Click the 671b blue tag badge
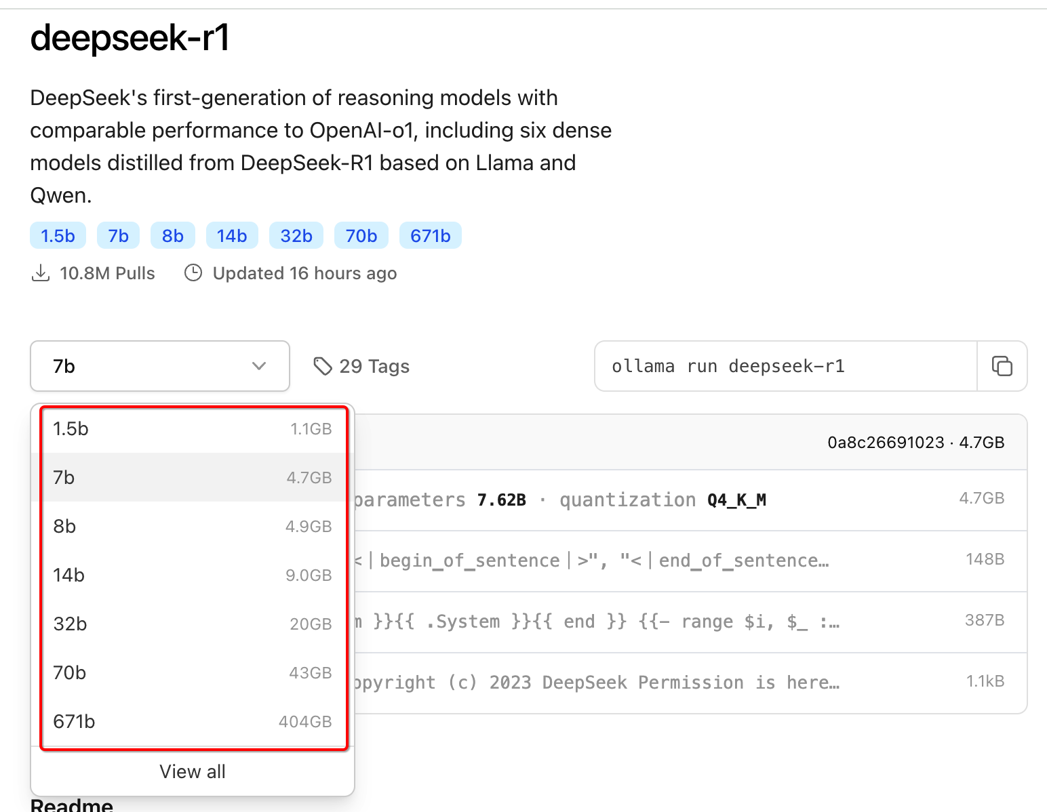This screenshot has height=812, width=1047. point(431,236)
